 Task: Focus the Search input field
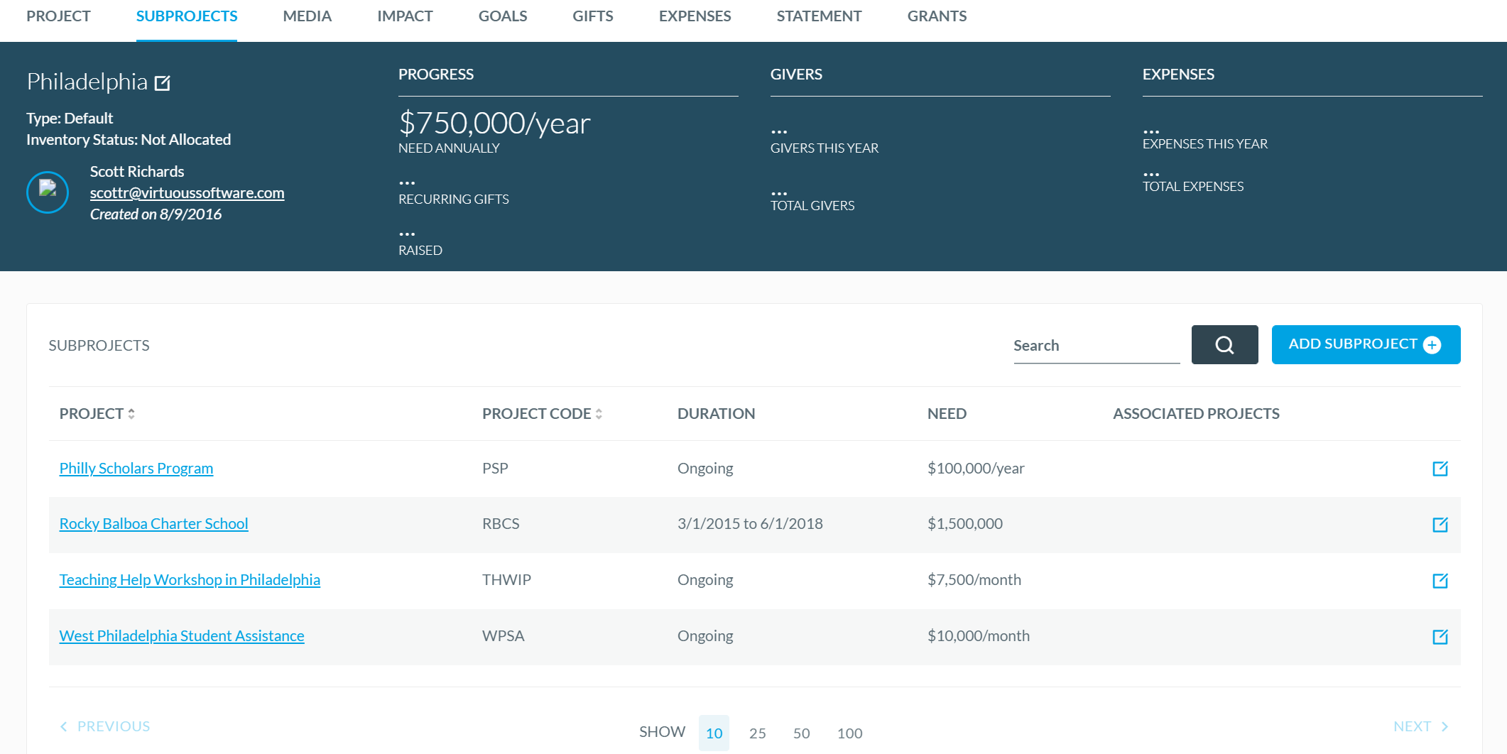(x=1097, y=346)
